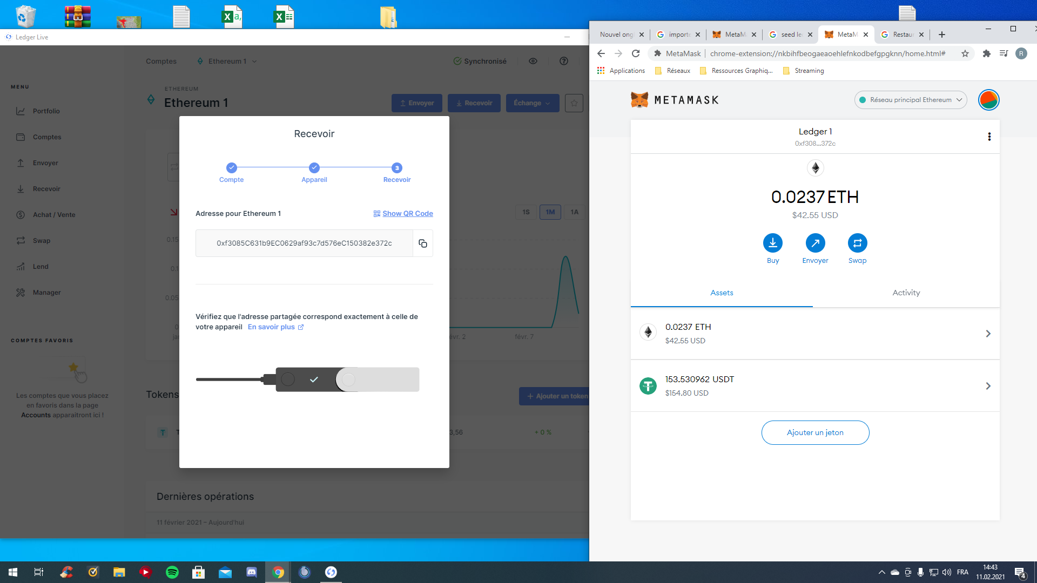The image size is (1037, 583).
Task: Click the MetaMask Swap icon
Action: point(857,243)
